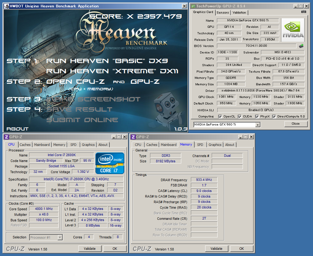Click the right CPU-Z window Z icon
Image resolution: width=313 pixels, height=256 pixels.
click(133, 137)
